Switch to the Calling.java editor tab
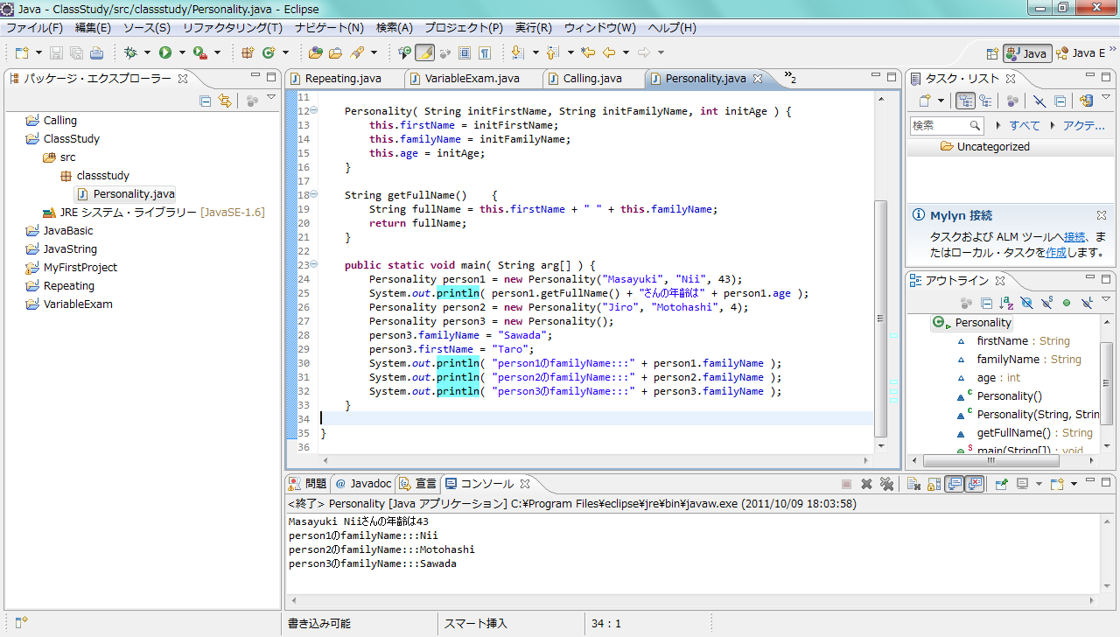This screenshot has width=1120, height=637. [591, 79]
